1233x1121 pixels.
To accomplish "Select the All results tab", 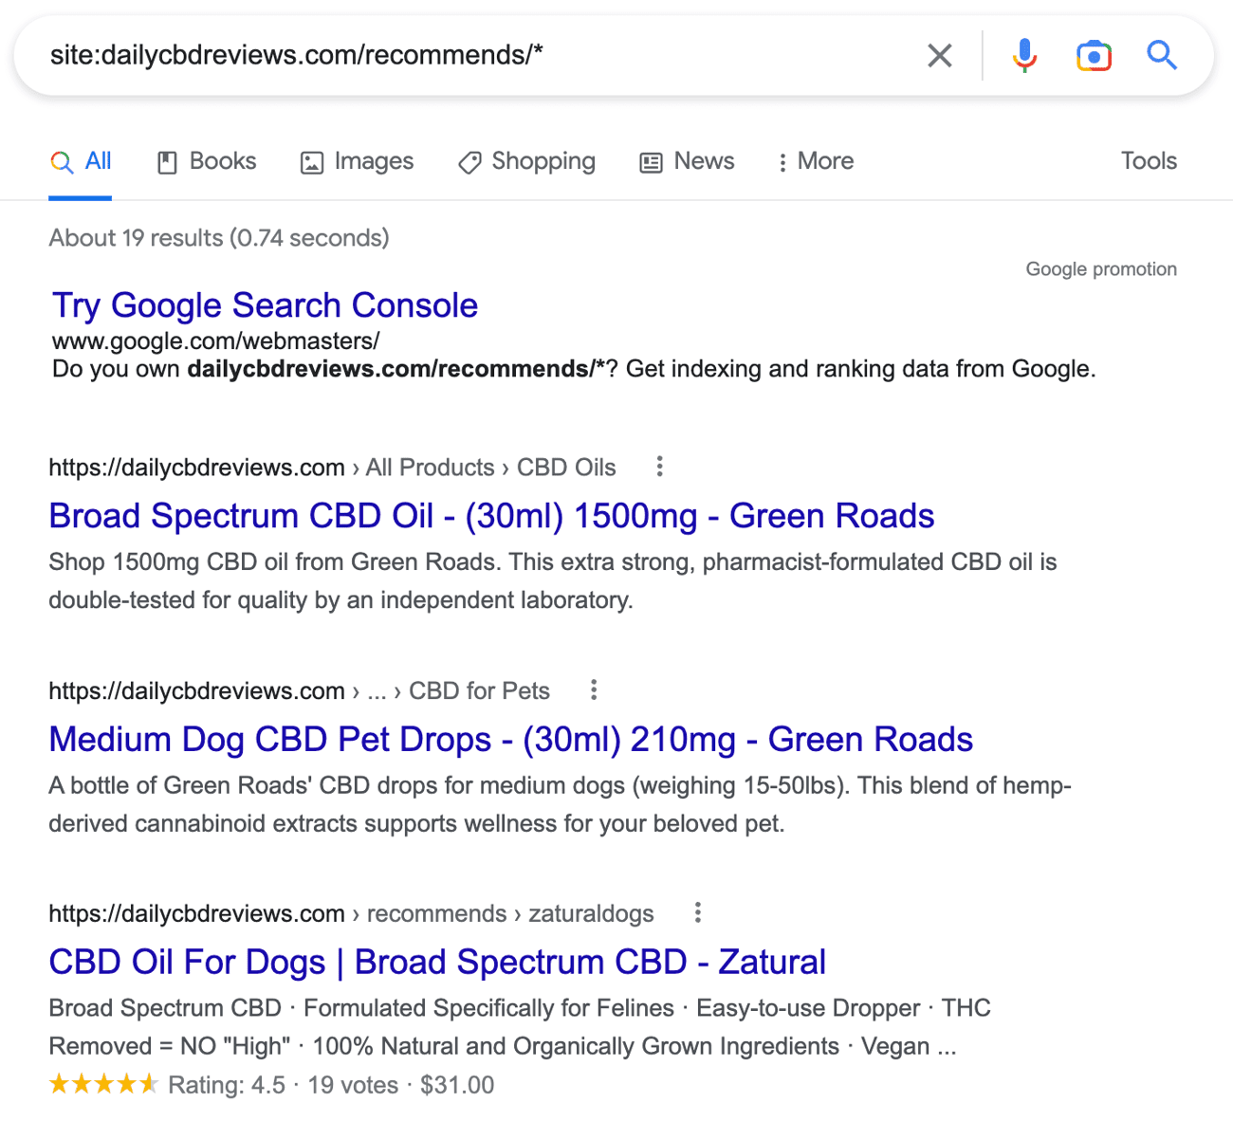I will (x=81, y=162).
